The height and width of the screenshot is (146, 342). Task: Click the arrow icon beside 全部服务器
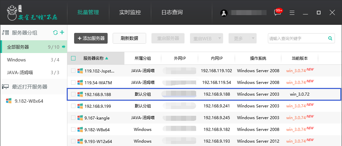63,47
